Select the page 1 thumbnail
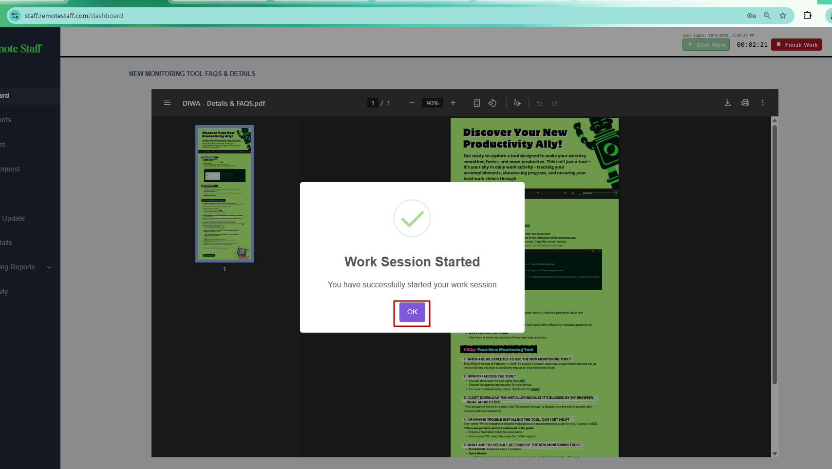832x469 pixels. (x=225, y=194)
